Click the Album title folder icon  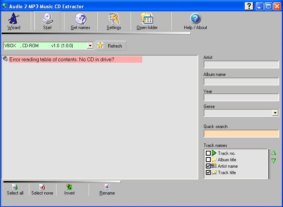[x=214, y=159]
